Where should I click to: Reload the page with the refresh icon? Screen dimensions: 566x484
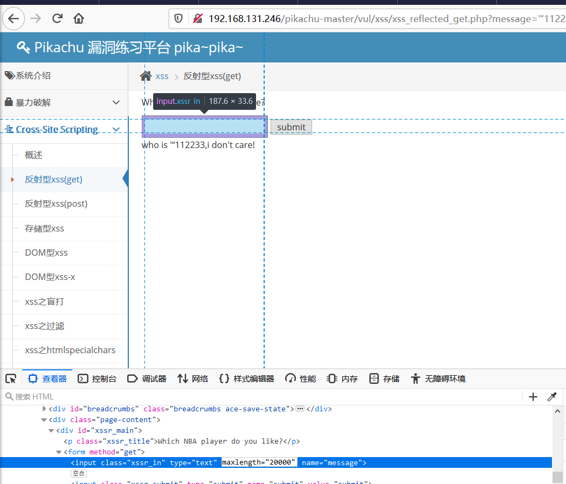click(x=57, y=18)
